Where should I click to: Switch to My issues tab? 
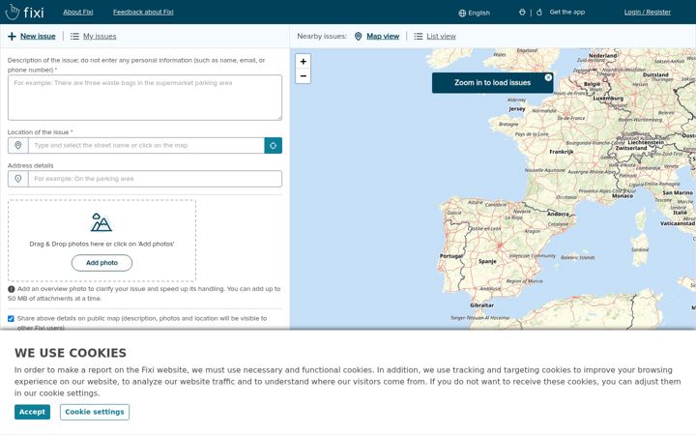click(100, 36)
